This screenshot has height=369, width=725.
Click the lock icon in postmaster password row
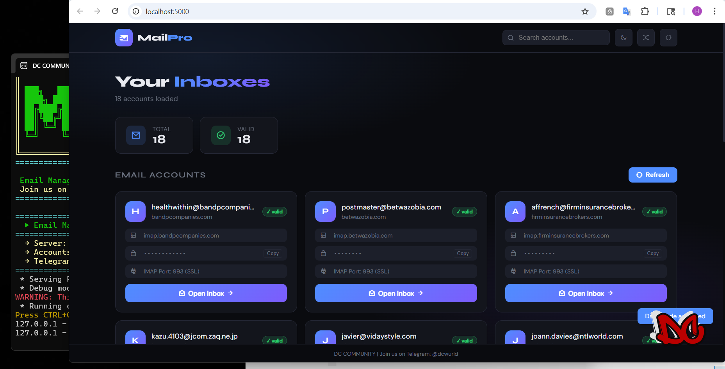[x=323, y=254]
